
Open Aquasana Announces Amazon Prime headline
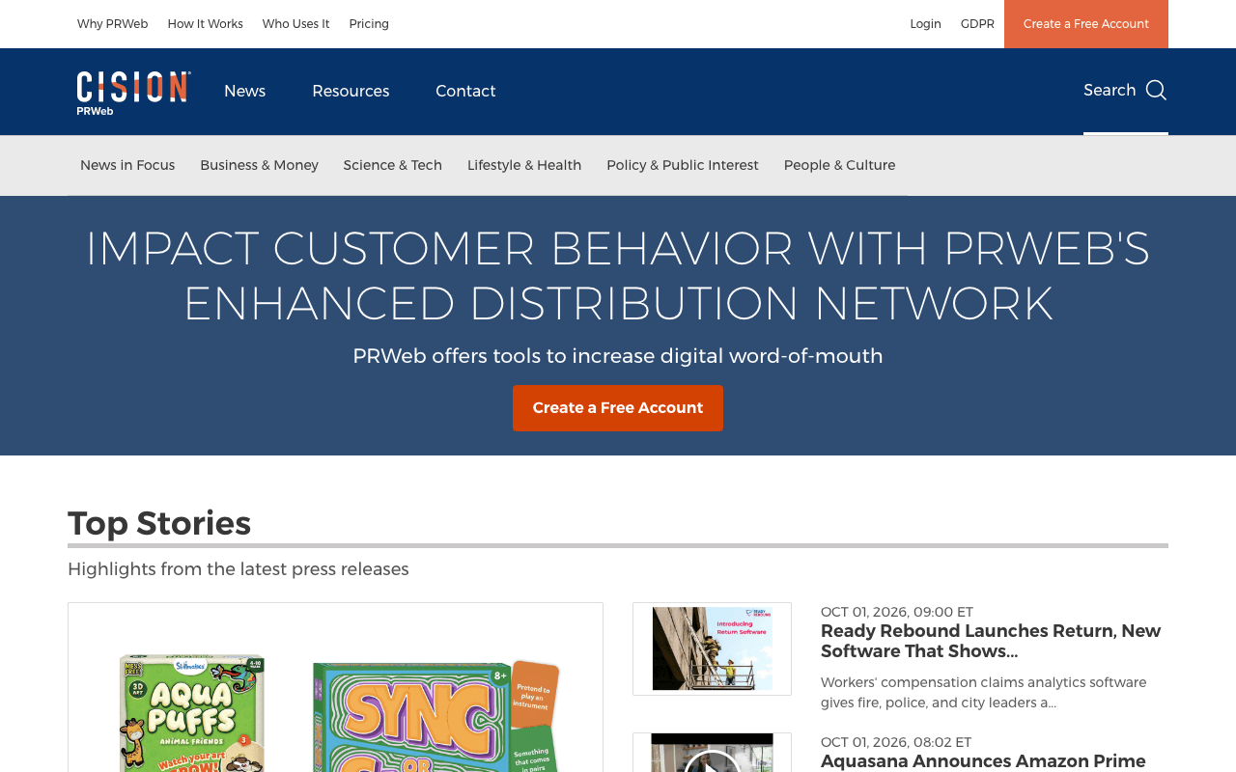(x=983, y=761)
